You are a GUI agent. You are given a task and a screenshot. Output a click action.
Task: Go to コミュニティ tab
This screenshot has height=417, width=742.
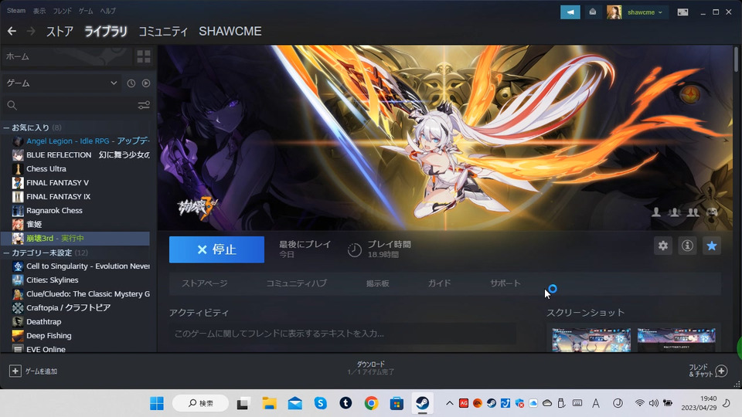point(163,31)
